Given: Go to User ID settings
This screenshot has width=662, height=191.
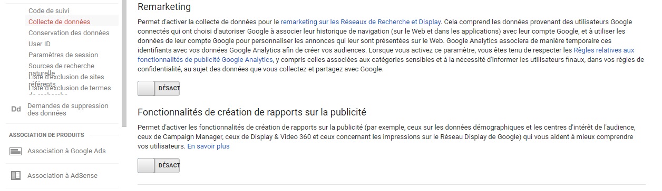Looking at the screenshot, I should pos(40,44).
